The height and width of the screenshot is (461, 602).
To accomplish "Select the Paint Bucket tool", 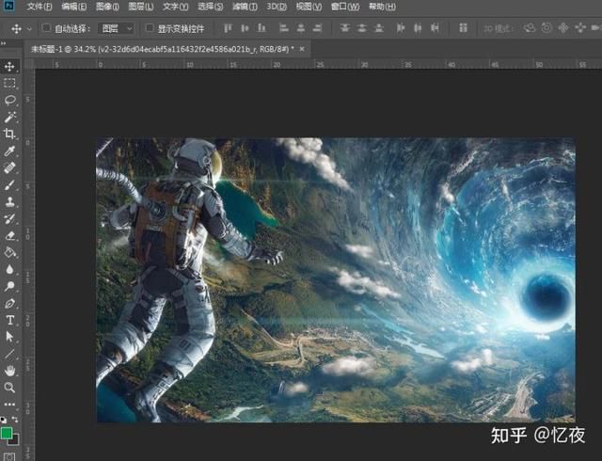I will click(x=9, y=252).
